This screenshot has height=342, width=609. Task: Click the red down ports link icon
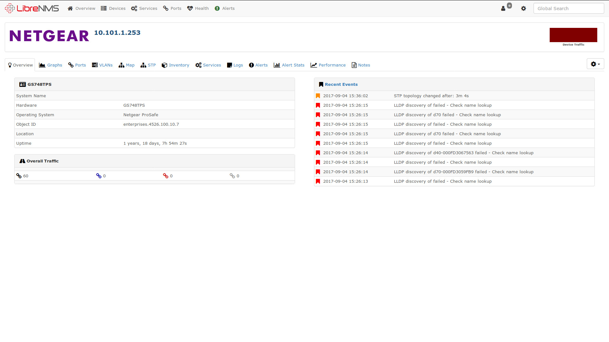pyautogui.click(x=166, y=176)
